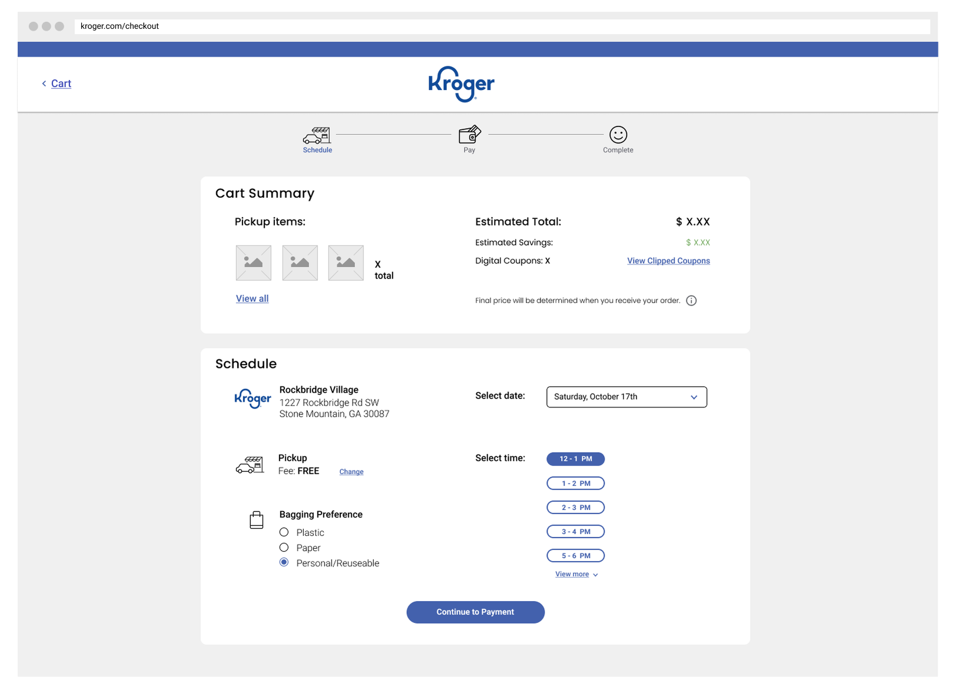
Task: Select the Complete step smiley icon
Action: tap(618, 135)
